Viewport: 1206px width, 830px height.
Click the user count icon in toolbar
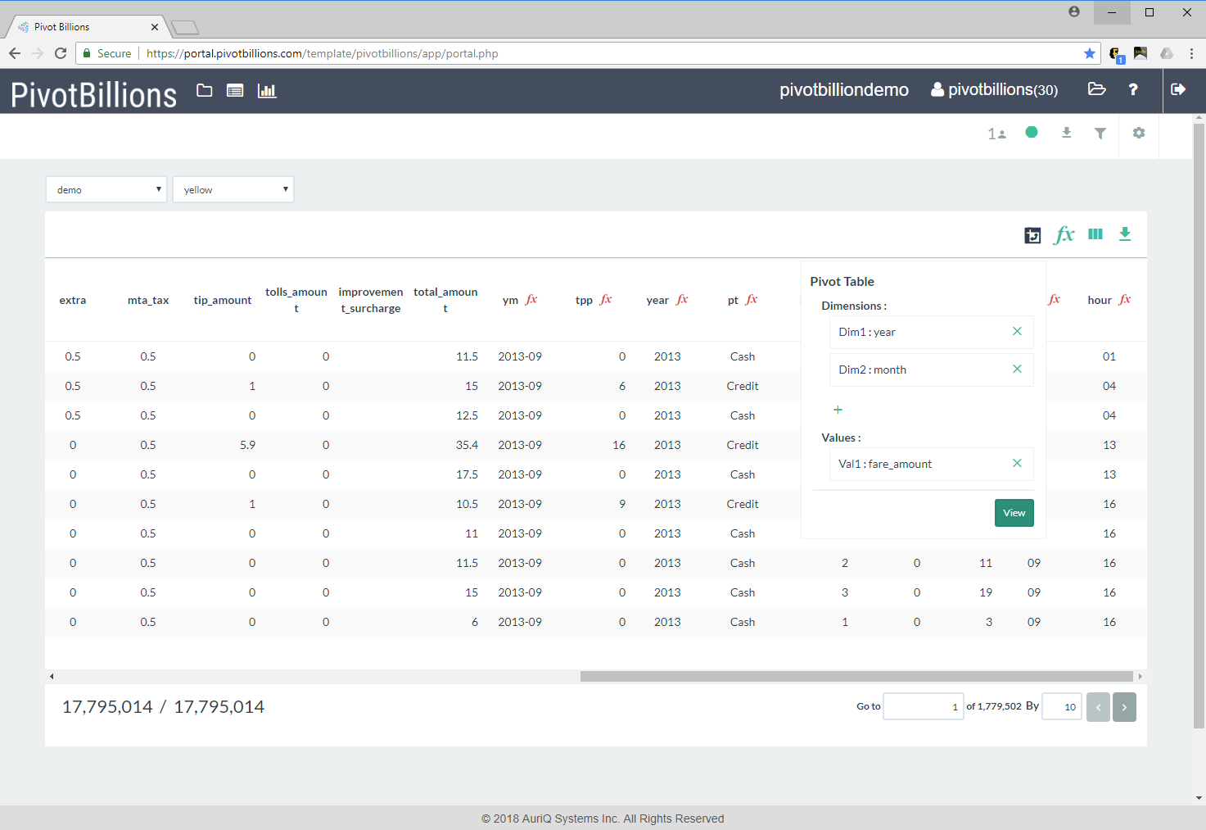(x=996, y=134)
